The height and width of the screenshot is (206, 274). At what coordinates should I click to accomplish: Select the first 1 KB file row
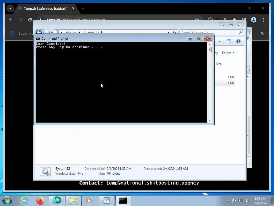(224, 77)
